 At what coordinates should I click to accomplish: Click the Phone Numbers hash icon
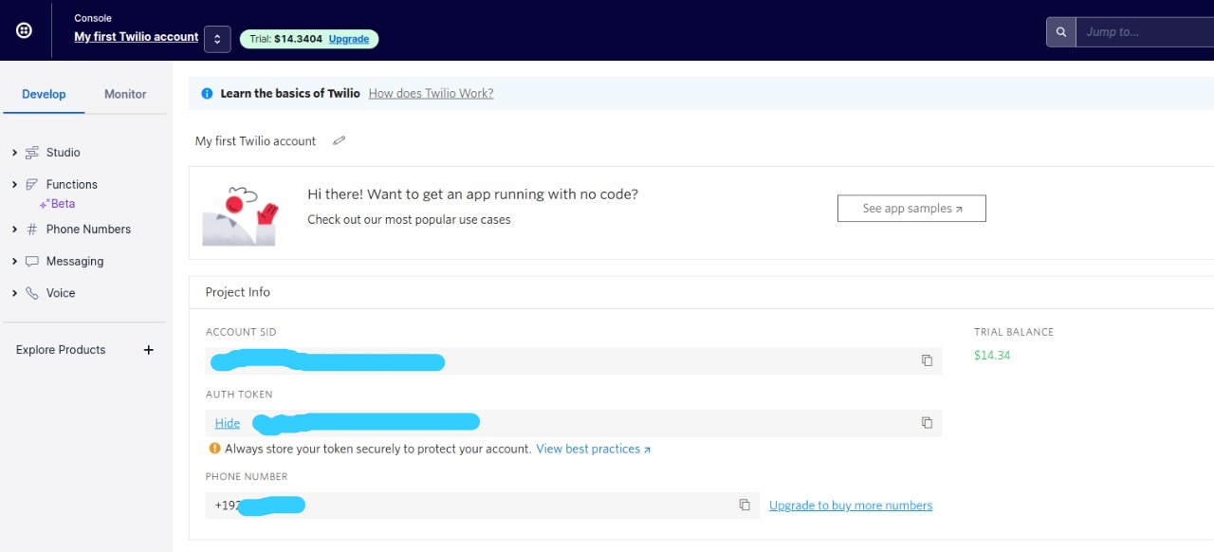[32, 230]
